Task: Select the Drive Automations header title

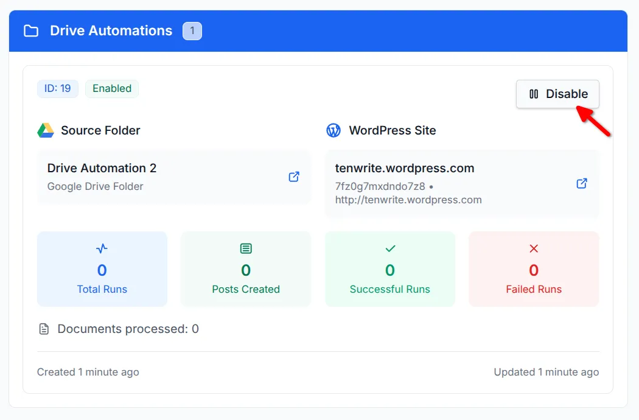Action: click(111, 30)
